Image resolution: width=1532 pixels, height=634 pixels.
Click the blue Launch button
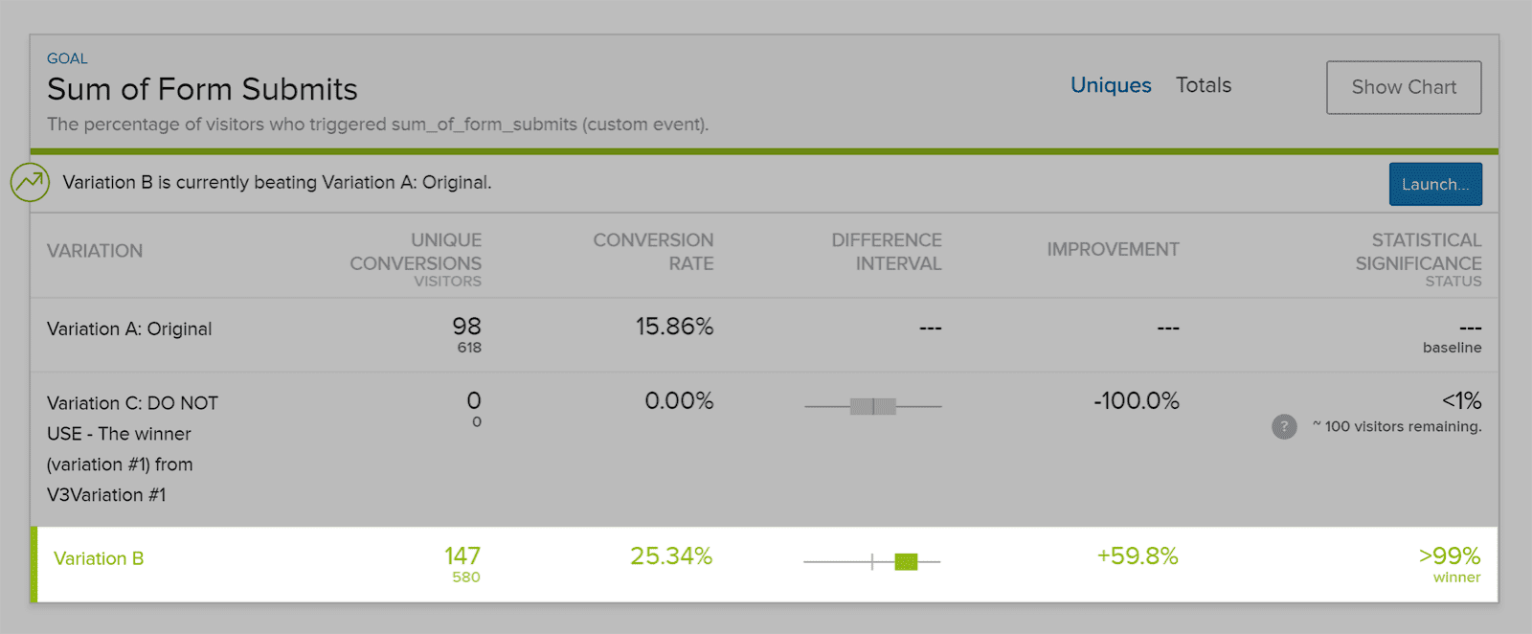click(x=1435, y=184)
